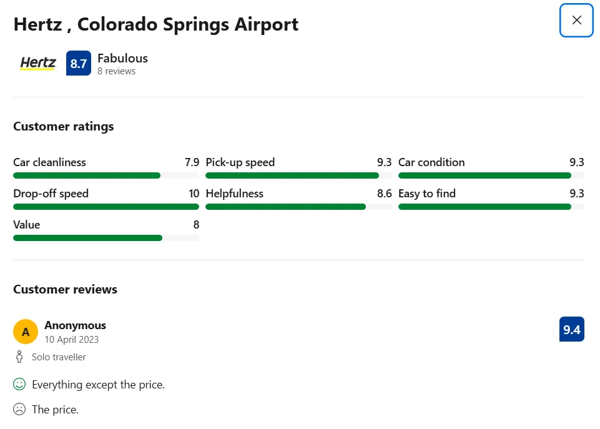
Task: Click the 9.4 review score badge
Action: (x=571, y=330)
